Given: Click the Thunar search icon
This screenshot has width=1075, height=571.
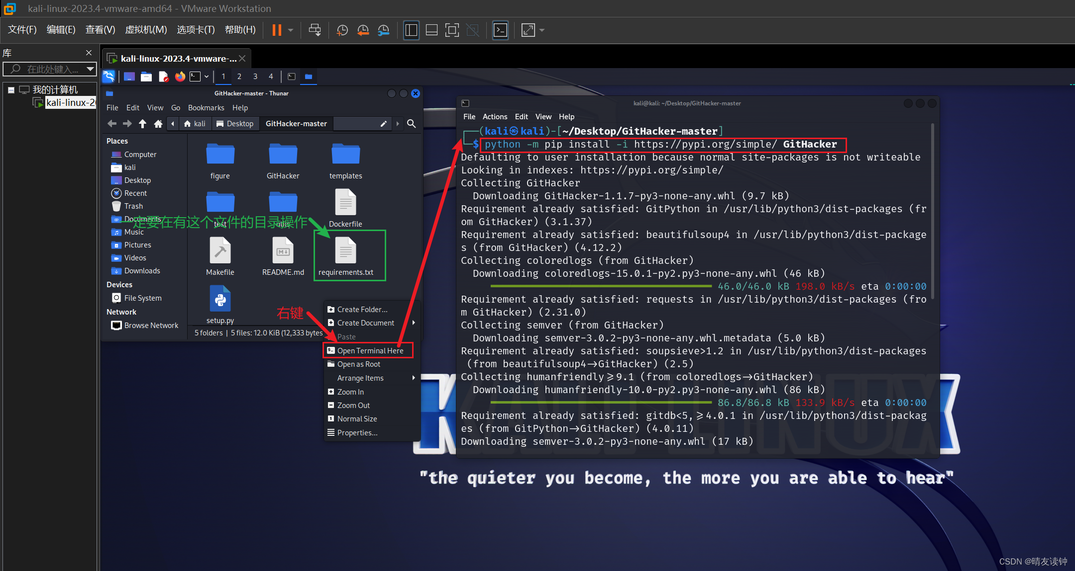Looking at the screenshot, I should (x=411, y=124).
